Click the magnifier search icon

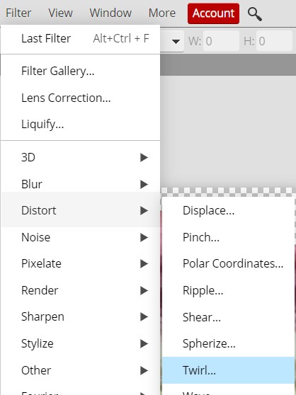click(255, 14)
